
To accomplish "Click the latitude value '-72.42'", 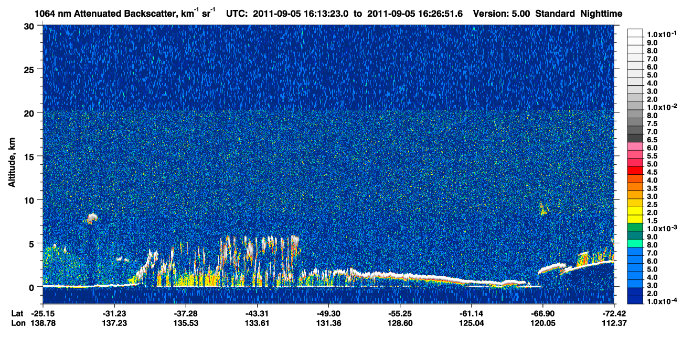I will [614, 313].
